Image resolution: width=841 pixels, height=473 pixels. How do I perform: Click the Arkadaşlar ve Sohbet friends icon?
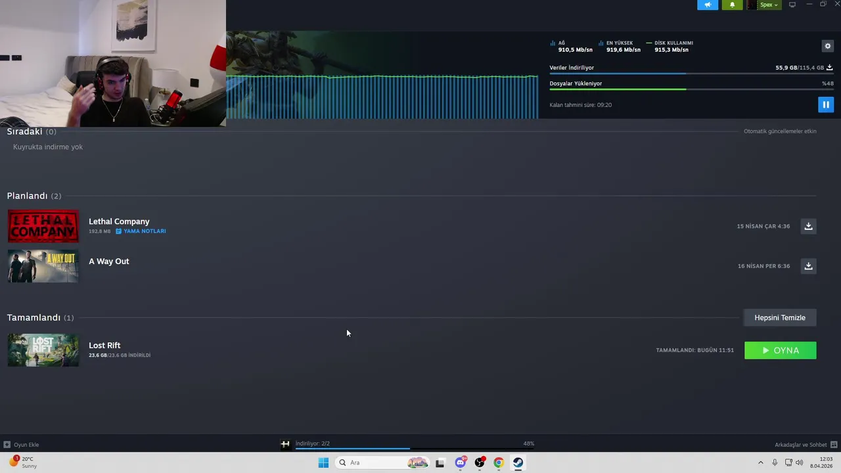(x=834, y=445)
